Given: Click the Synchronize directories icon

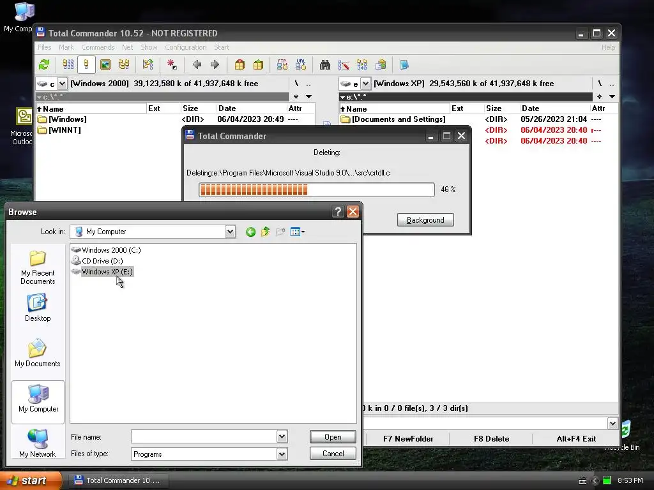Looking at the screenshot, I should point(362,64).
